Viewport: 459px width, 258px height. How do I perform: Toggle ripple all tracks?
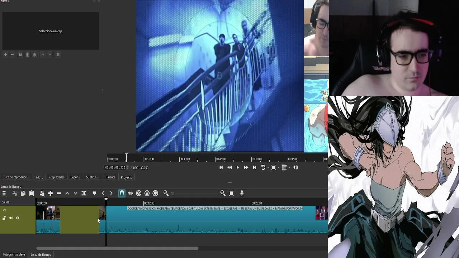click(x=147, y=193)
